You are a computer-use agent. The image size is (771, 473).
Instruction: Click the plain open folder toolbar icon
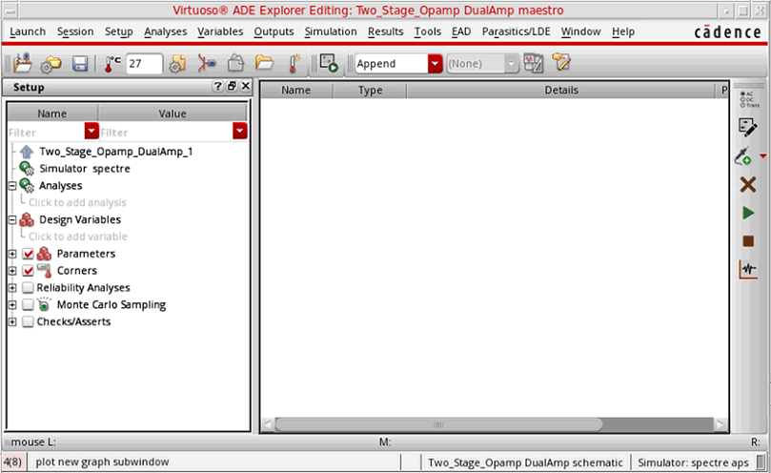click(265, 63)
